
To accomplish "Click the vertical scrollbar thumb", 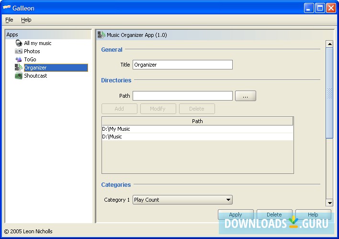I will tap(329, 93).
